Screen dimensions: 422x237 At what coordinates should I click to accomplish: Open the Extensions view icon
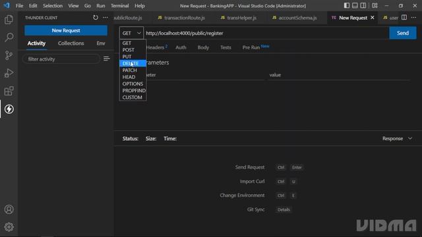(x=9, y=91)
